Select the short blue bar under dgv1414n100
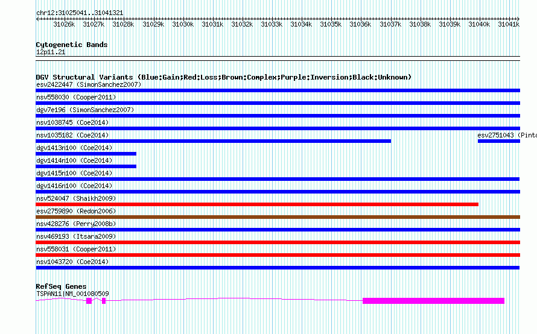 pos(86,166)
